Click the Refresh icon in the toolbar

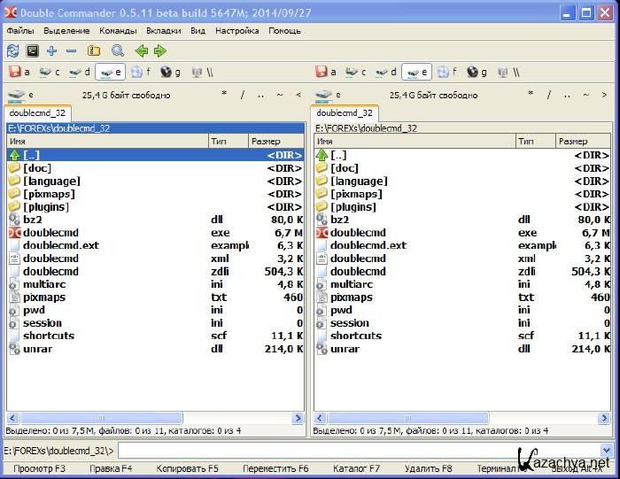[12, 51]
